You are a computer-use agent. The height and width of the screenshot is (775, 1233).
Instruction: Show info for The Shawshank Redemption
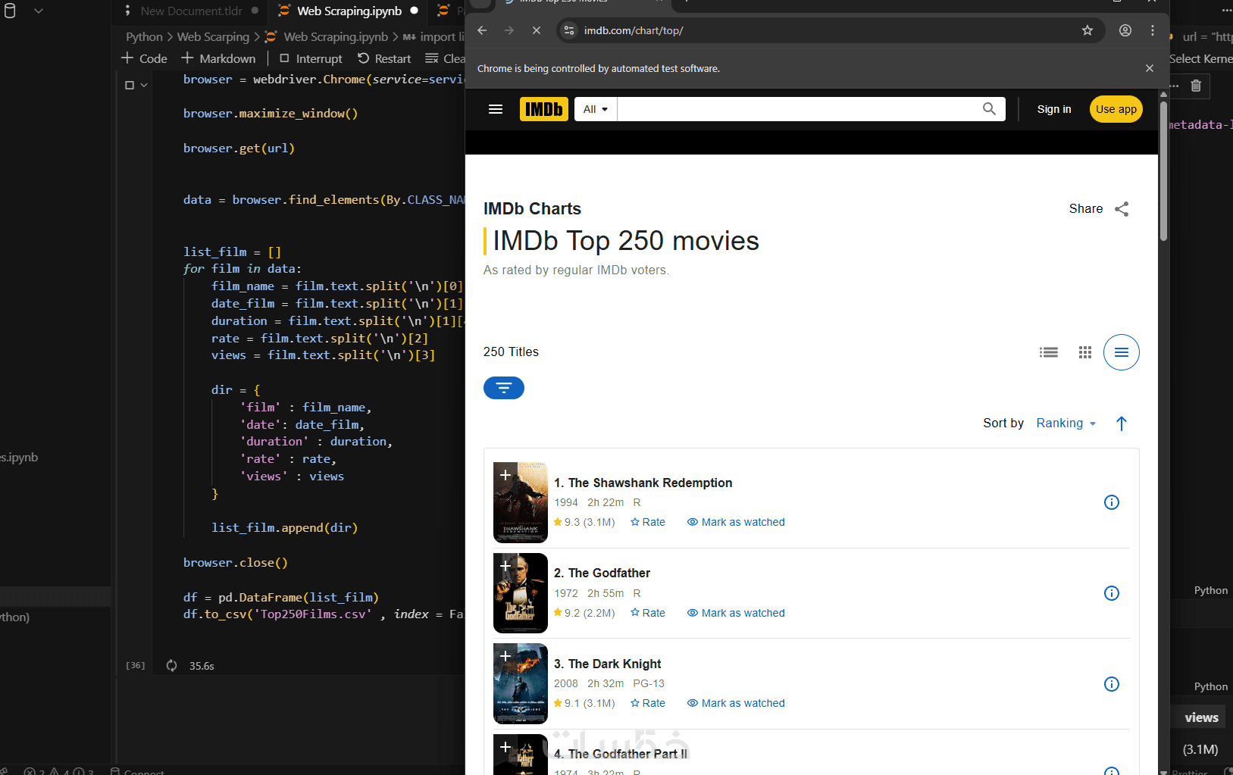click(x=1112, y=502)
